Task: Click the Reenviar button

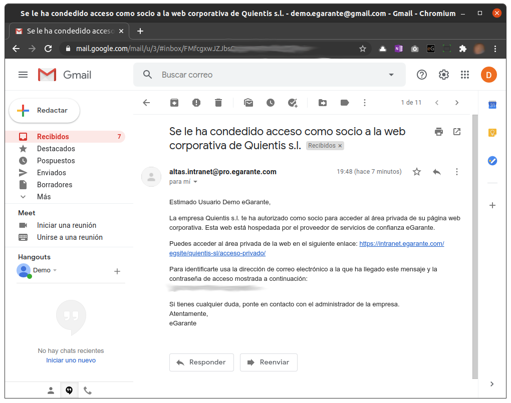Action: click(x=269, y=362)
